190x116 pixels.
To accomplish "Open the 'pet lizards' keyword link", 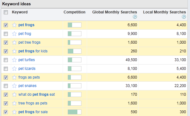I will tap(27, 69).
